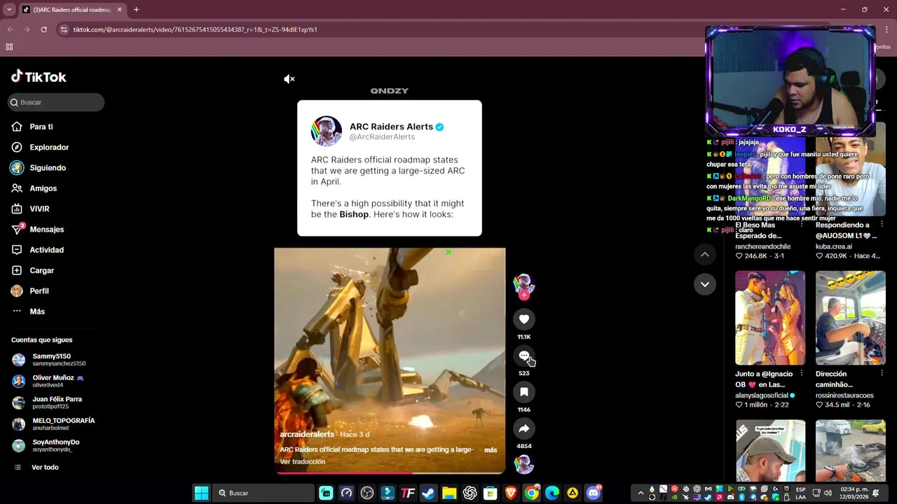Seek using the video progress bar
This screenshot has width=897, height=504.
point(390,472)
